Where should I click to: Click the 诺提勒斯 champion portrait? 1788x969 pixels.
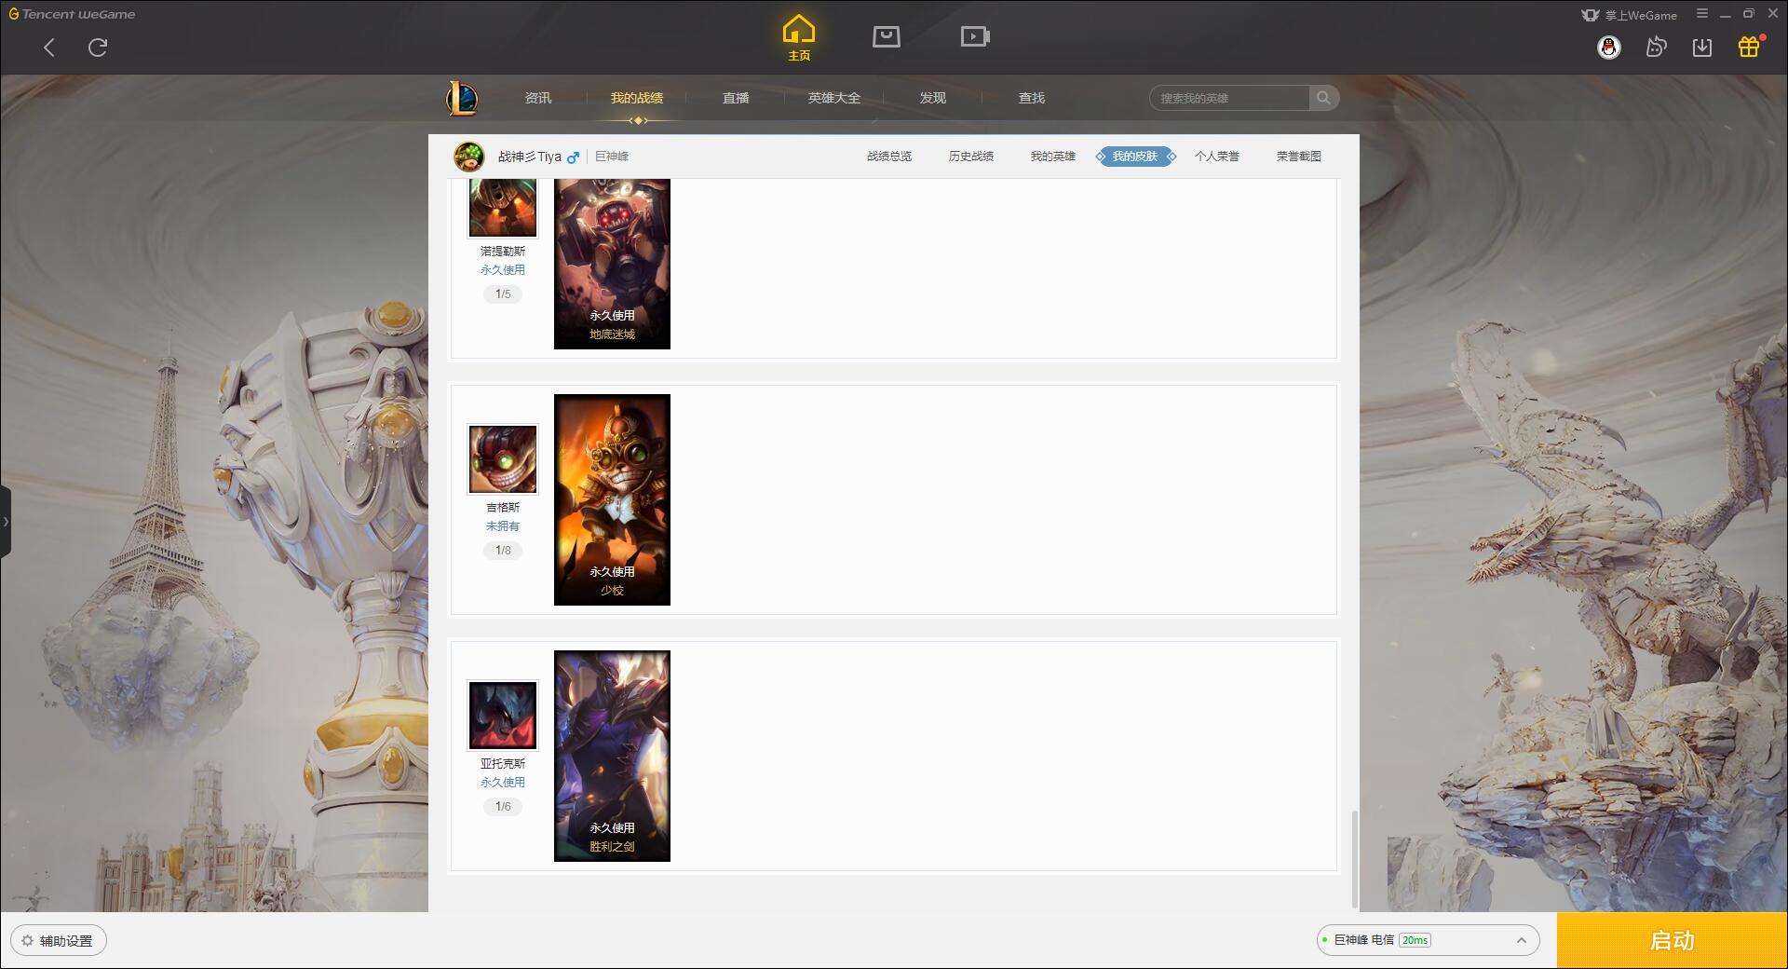(x=503, y=207)
